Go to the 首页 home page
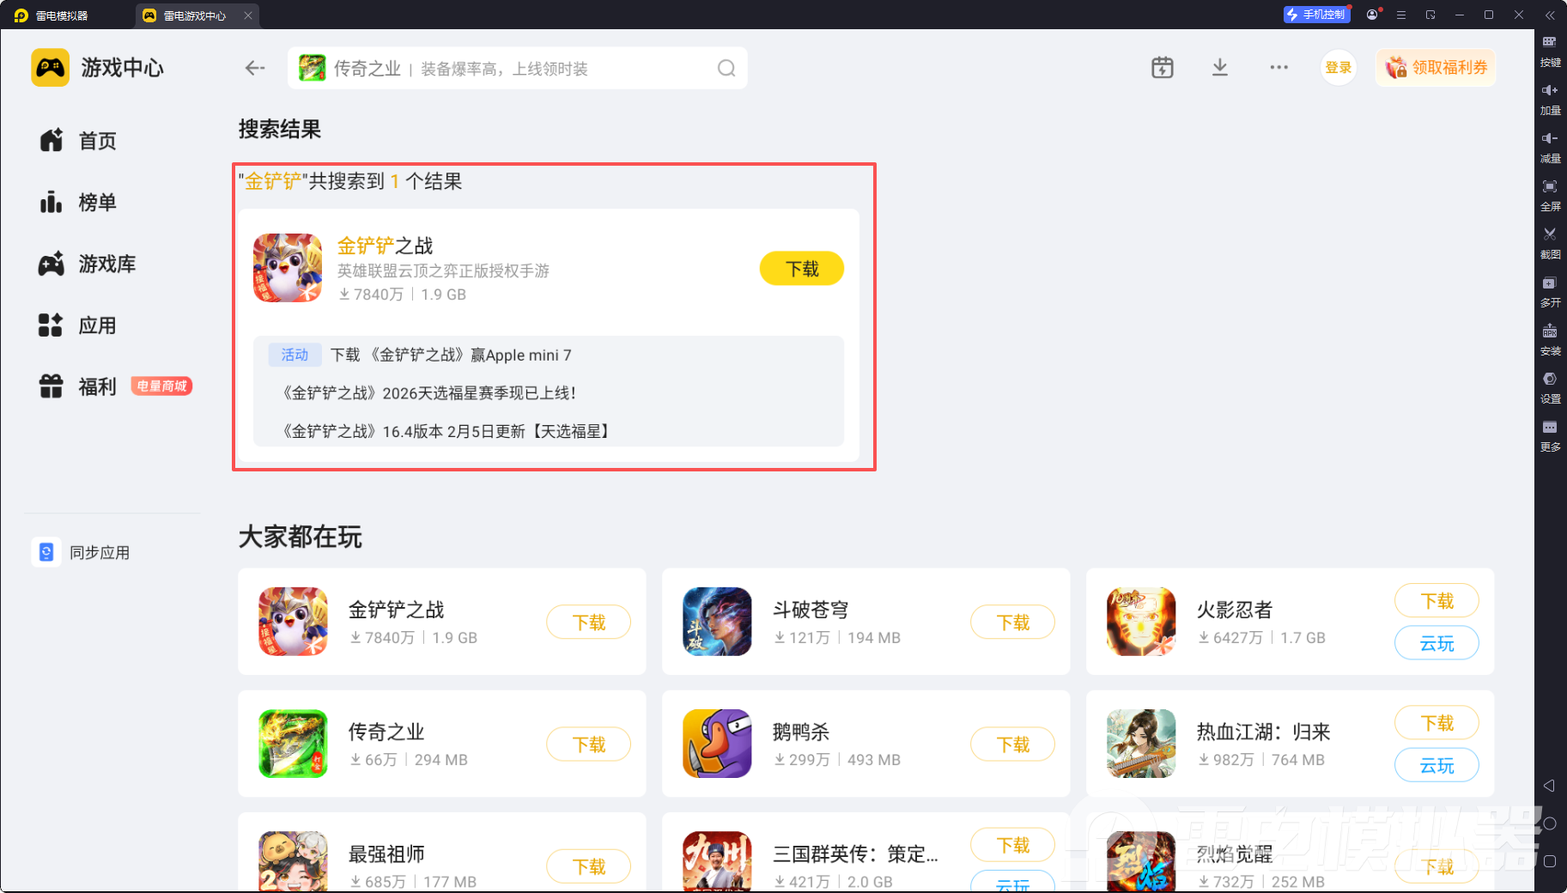Screen dimensions: 1567x893 click(77, 141)
